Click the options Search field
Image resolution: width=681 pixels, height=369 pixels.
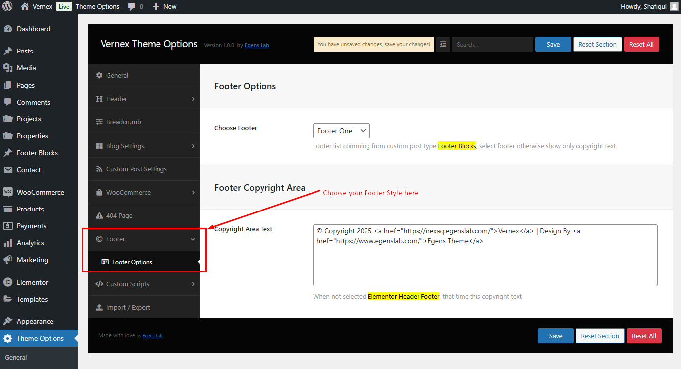pos(492,44)
